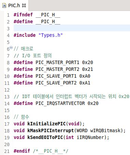Viewport: 130px width, 155px height.
Task: Click PIC_SLAVE_PORT1 macro name
Action: [x=56, y=76]
